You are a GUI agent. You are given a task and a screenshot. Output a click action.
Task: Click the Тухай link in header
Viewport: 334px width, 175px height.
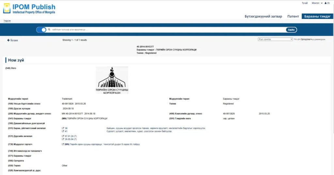[x=304, y=3]
